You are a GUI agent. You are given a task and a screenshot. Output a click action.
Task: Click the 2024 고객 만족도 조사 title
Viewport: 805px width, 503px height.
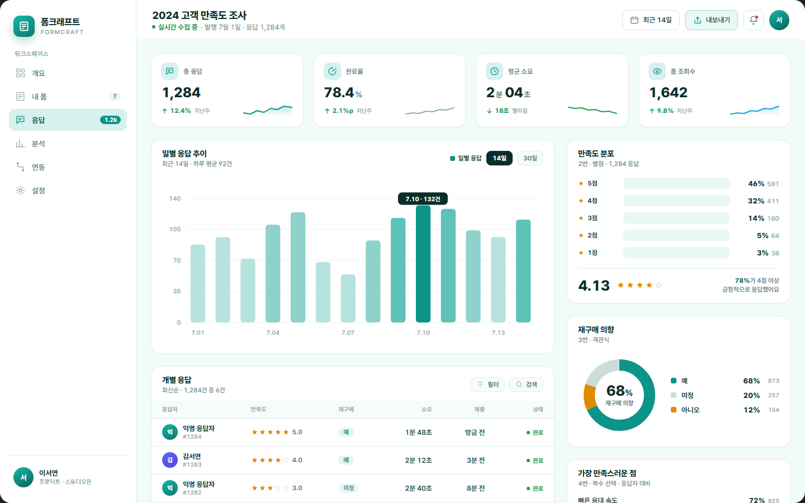[200, 15]
